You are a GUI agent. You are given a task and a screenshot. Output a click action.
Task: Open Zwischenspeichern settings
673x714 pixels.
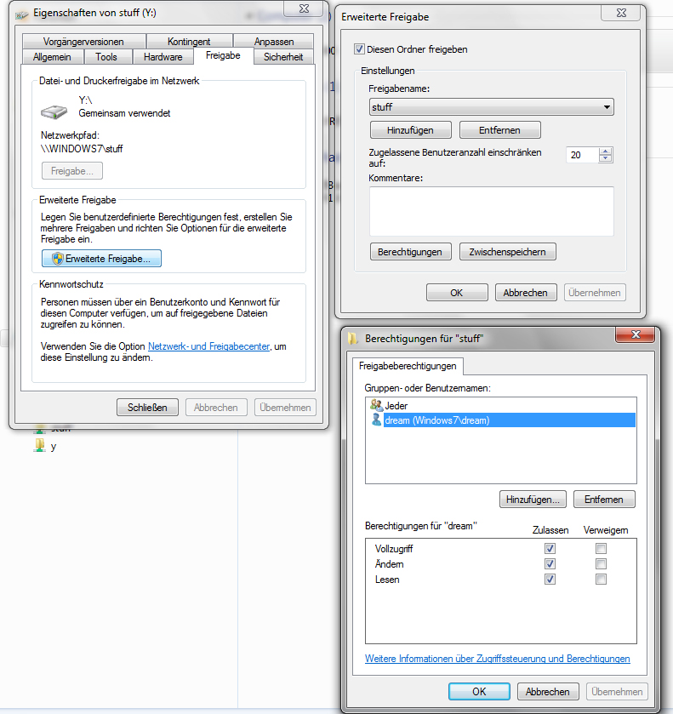point(508,252)
